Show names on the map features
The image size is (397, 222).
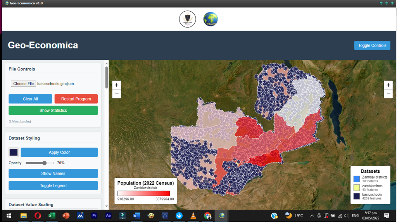coord(53,173)
